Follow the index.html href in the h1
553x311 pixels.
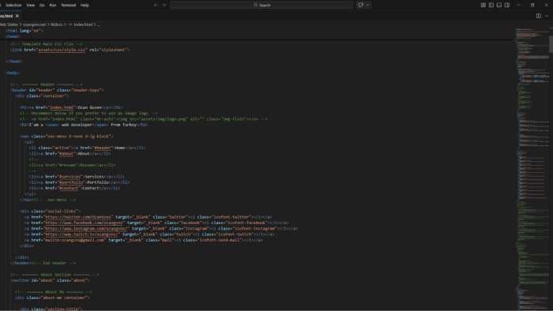[62, 107]
